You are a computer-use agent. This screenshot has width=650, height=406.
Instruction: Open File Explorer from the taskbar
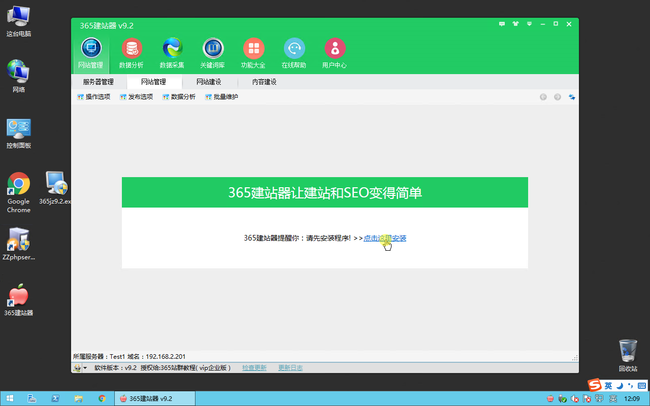[78, 398]
